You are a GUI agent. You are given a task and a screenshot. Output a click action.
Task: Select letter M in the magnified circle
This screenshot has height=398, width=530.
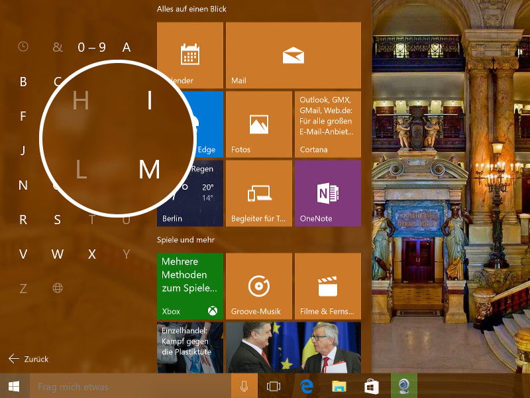149,169
